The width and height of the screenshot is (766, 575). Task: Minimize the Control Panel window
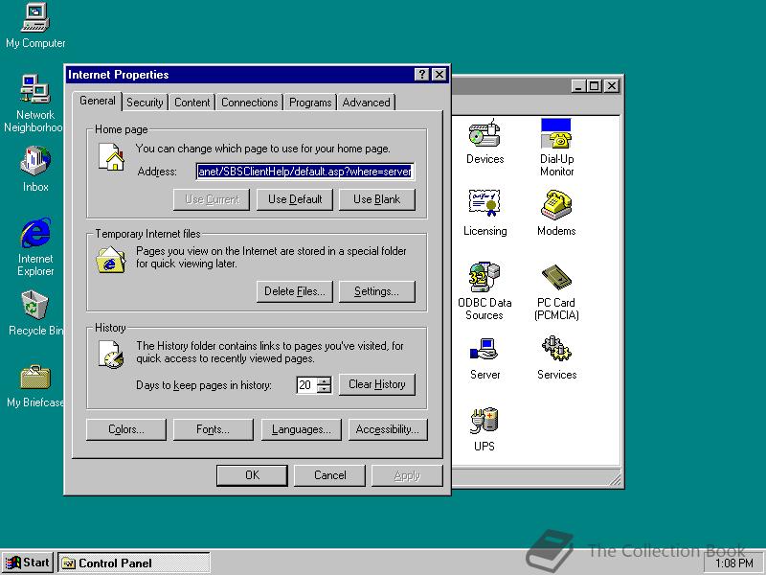point(579,86)
